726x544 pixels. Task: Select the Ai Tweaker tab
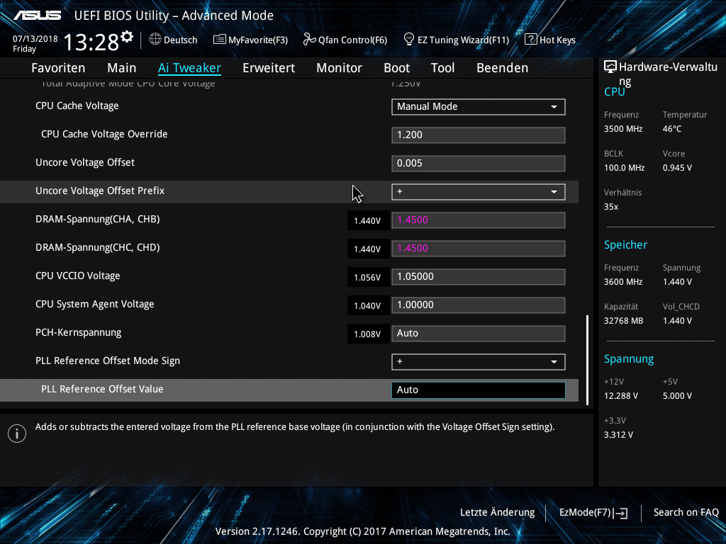(189, 68)
